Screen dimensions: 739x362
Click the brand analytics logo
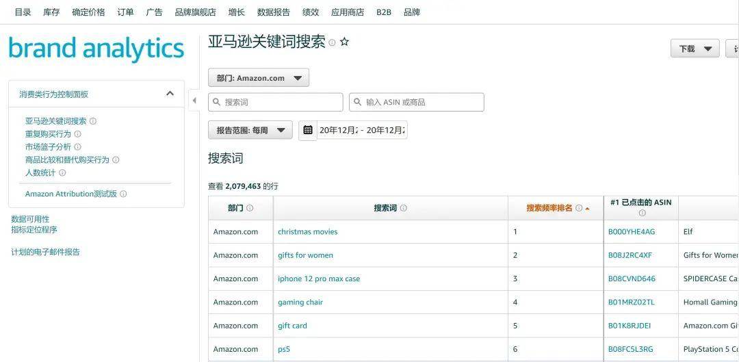click(96, 48)
